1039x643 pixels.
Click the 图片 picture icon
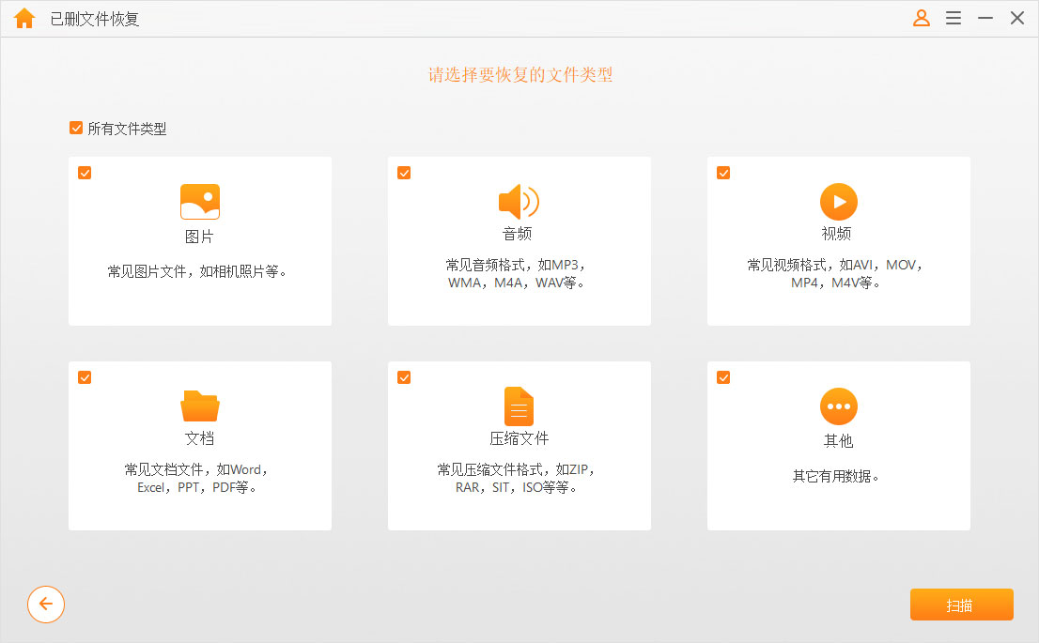[x=200, y=202]
